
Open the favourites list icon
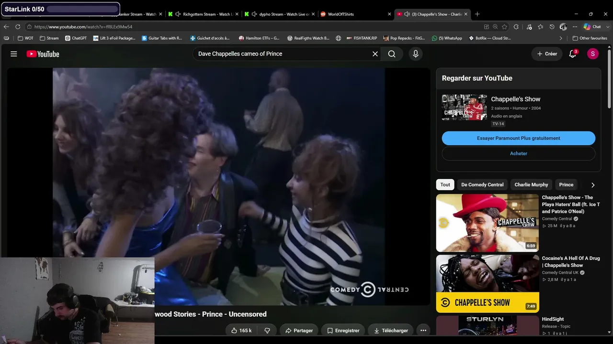pyautogui.click(x=541, y=27)
